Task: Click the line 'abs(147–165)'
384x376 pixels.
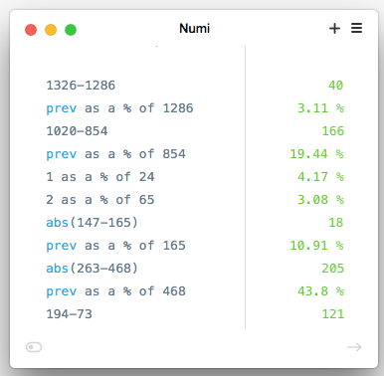Action: [92, 223]
